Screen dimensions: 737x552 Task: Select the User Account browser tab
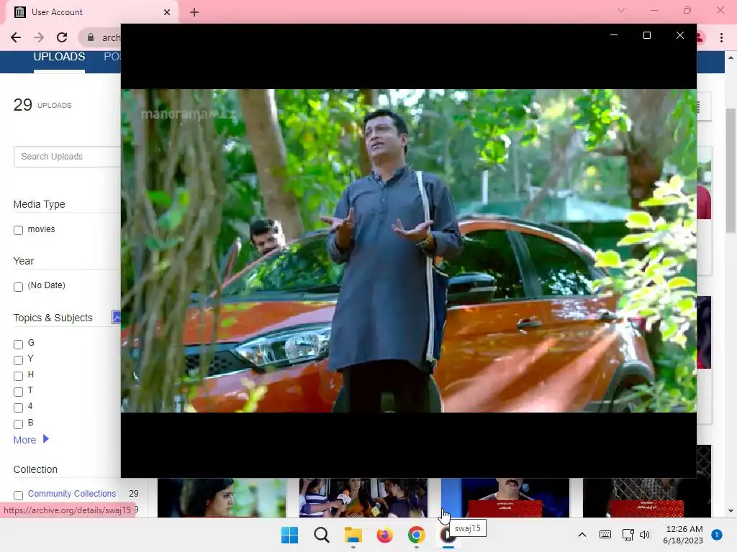(x=91, y=12)
